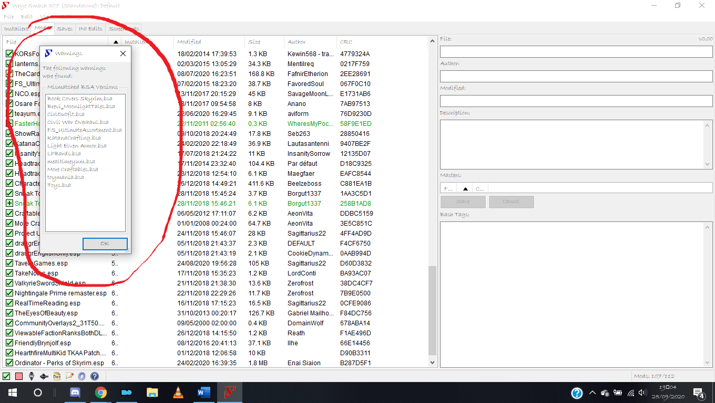Click into the File name input field

[x=576, y=51]
